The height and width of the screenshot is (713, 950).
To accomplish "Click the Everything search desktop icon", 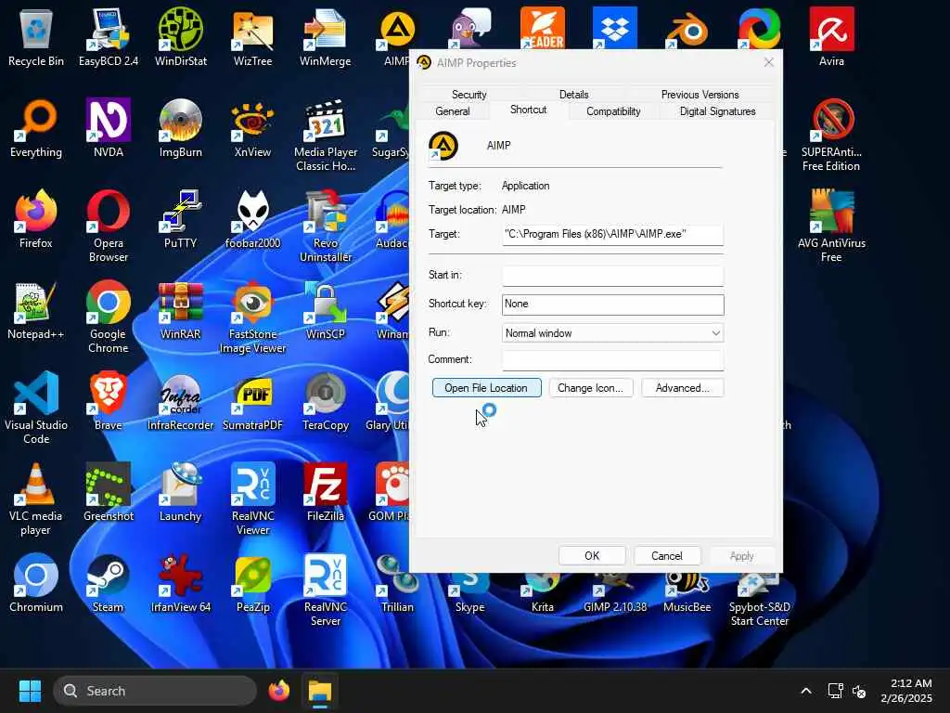I will 36,128.
